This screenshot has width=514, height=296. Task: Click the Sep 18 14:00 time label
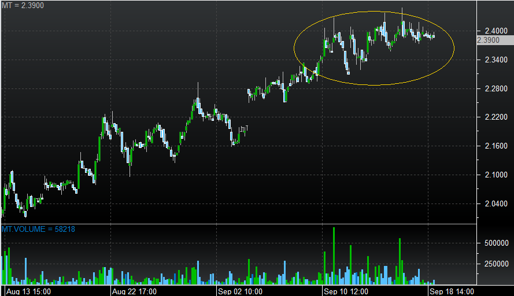453,291
